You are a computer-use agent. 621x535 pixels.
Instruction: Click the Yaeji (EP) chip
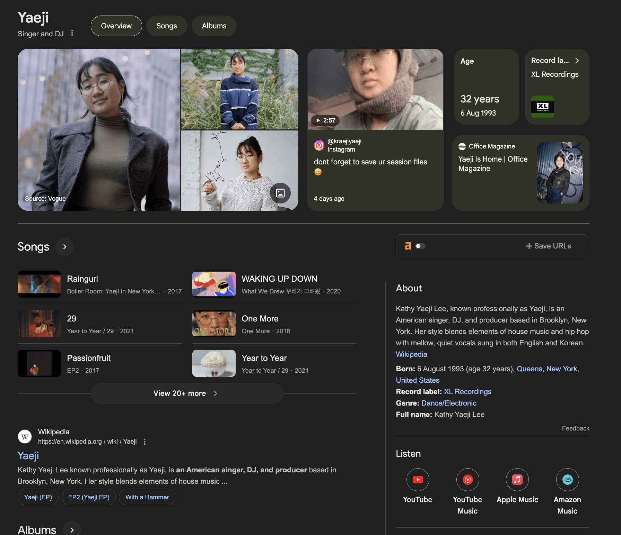[38, 497]
